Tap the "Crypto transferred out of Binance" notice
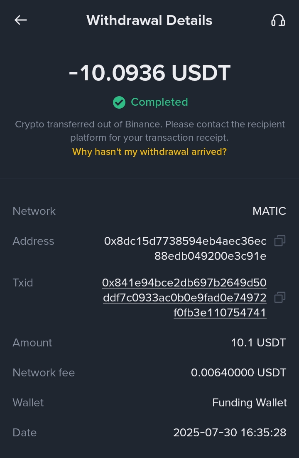 (x=149, y=131)
